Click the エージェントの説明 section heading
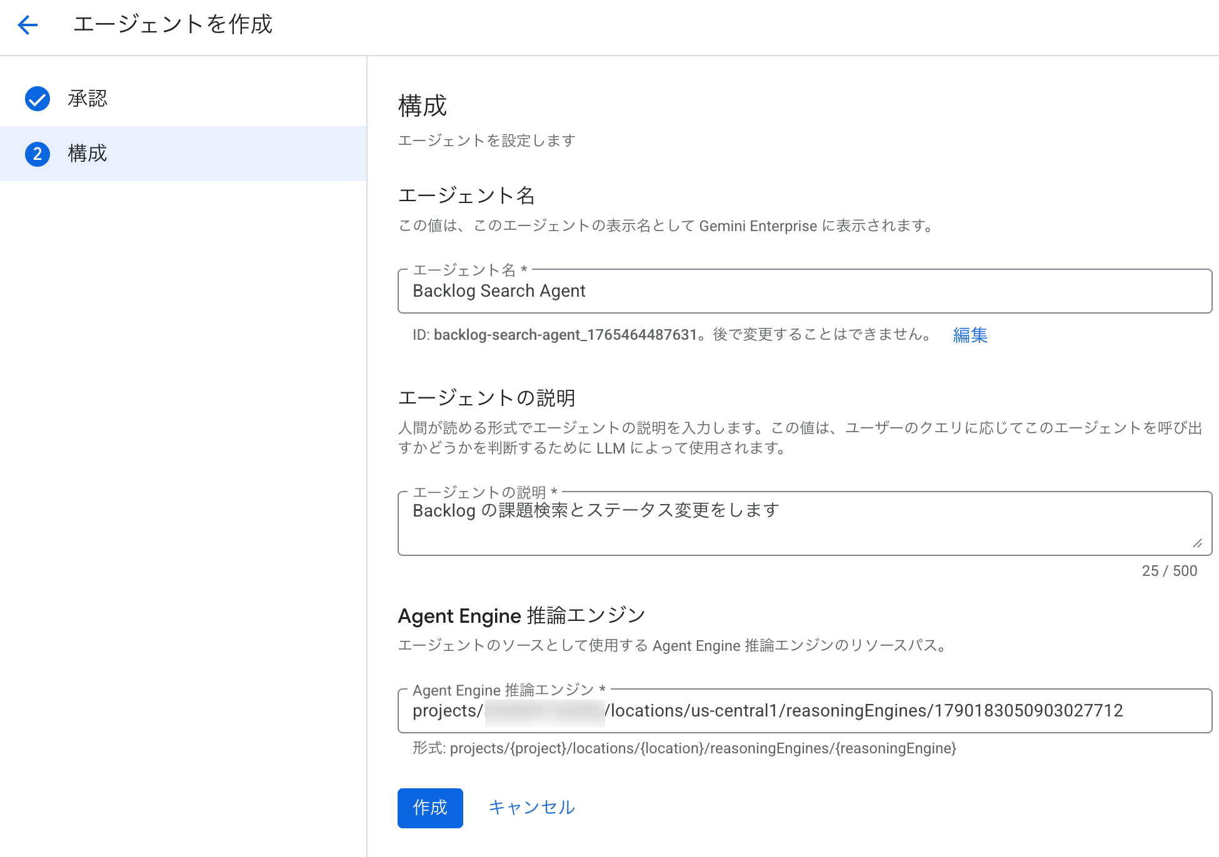 pyautogui.click(x=486, y=398)
